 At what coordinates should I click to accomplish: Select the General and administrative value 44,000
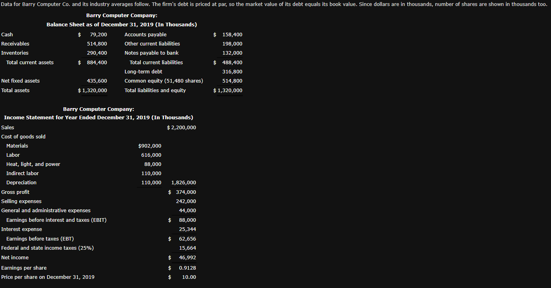point(188,211)
